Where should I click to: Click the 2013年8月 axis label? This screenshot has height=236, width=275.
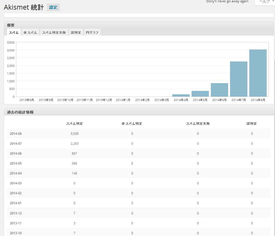tap(27, 100)
